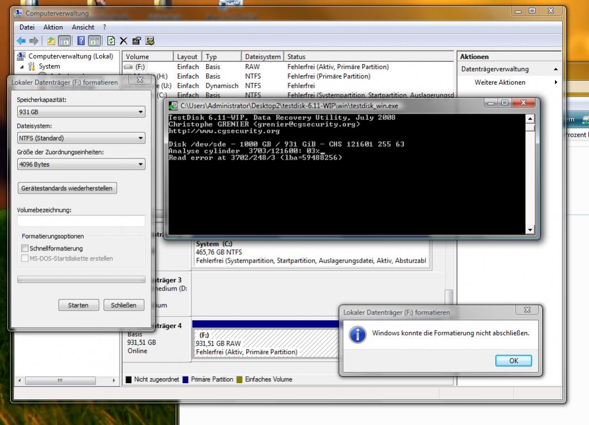Click the testdisk_win.exe title bar icon

pyautogui.click(x=173, y=106)
